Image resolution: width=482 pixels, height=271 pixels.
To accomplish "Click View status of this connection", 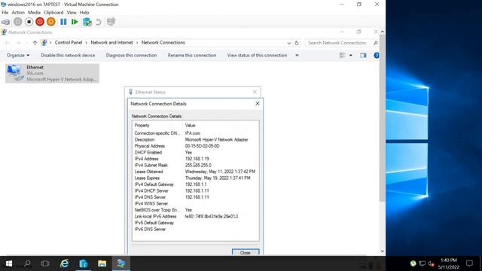I will tap(257, 55).
